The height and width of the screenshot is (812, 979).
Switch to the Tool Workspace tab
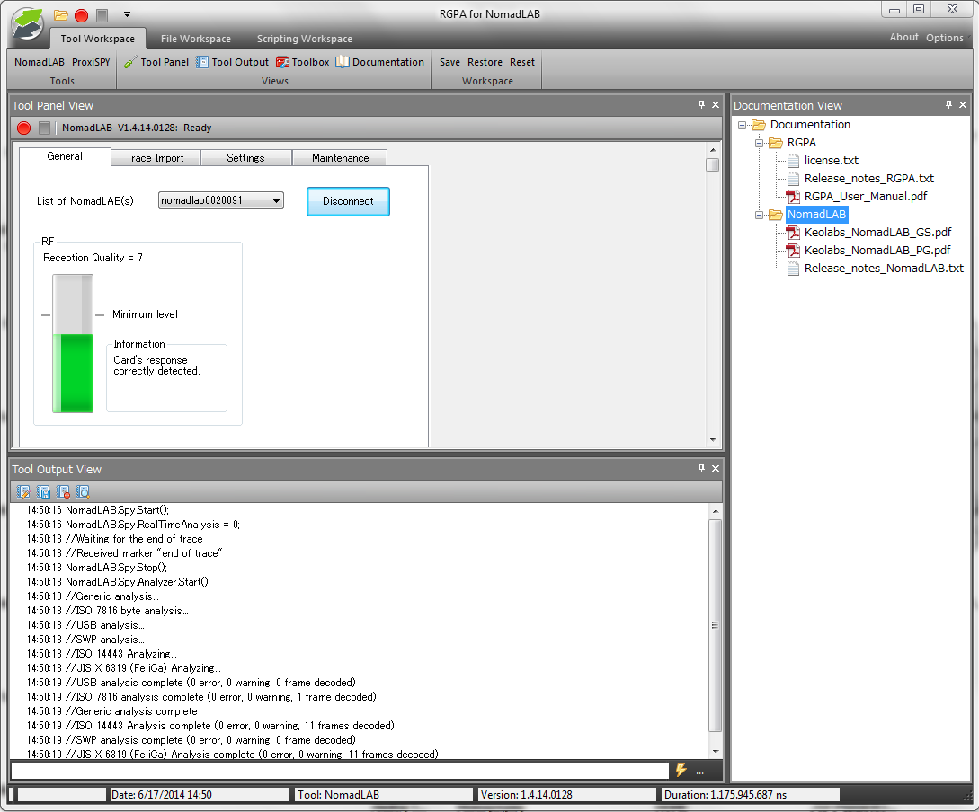click(x=98, y=39)
